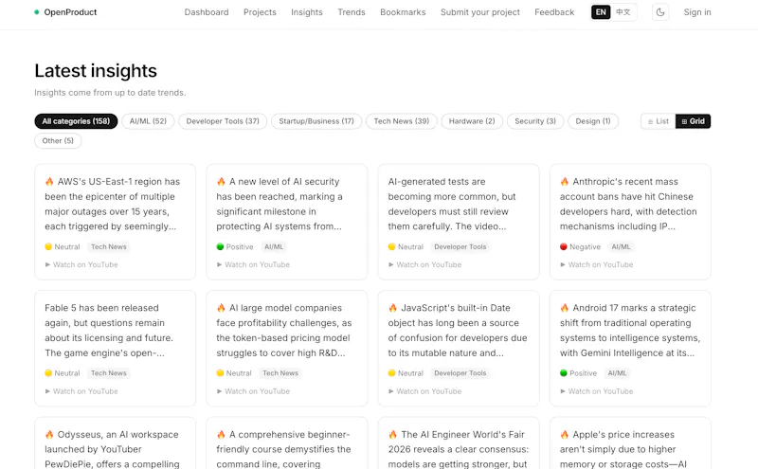Switch language to 中文
Screen dimensions: 758x469
click(x=623, y=12)
